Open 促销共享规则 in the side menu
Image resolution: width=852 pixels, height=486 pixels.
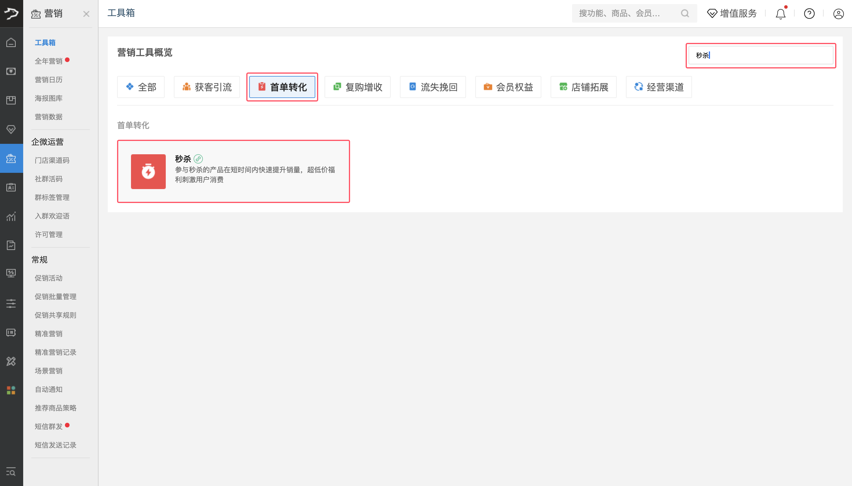click(x=56, y=315)
